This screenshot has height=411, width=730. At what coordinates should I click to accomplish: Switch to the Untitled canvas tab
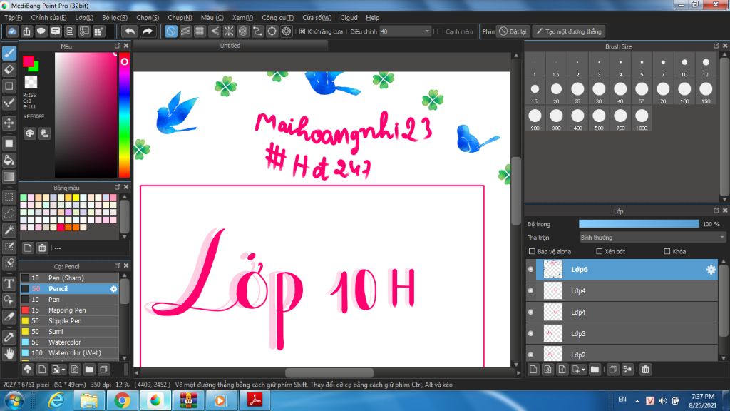[230, 45]
